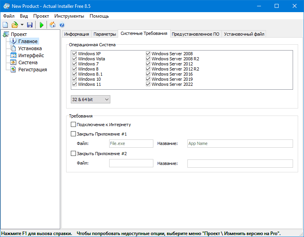304x237 pixels.
Task: Enable Подключение к Интернету checkbox
Action: (x=73, y=125)
